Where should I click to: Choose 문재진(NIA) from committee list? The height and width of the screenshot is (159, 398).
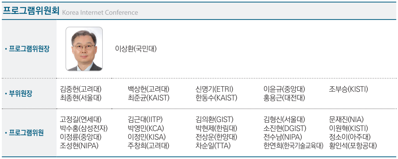point(346,119)
